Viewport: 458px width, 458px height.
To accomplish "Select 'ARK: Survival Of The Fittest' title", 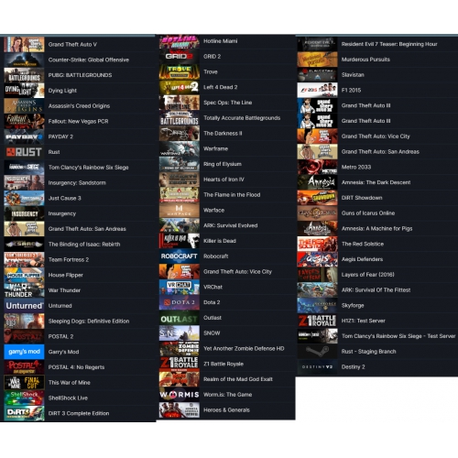I will coord(376,290).
